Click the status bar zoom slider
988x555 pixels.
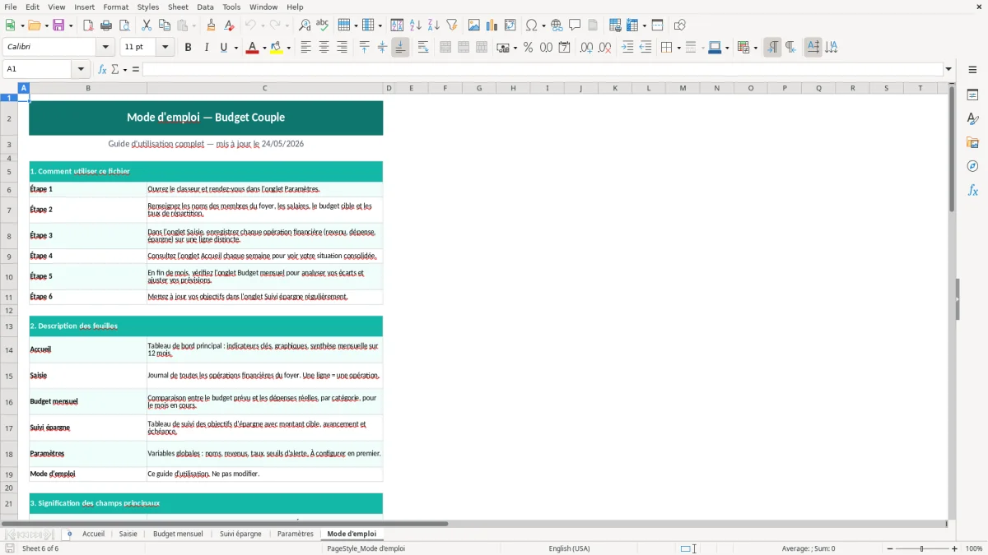(x=921, y=548)
